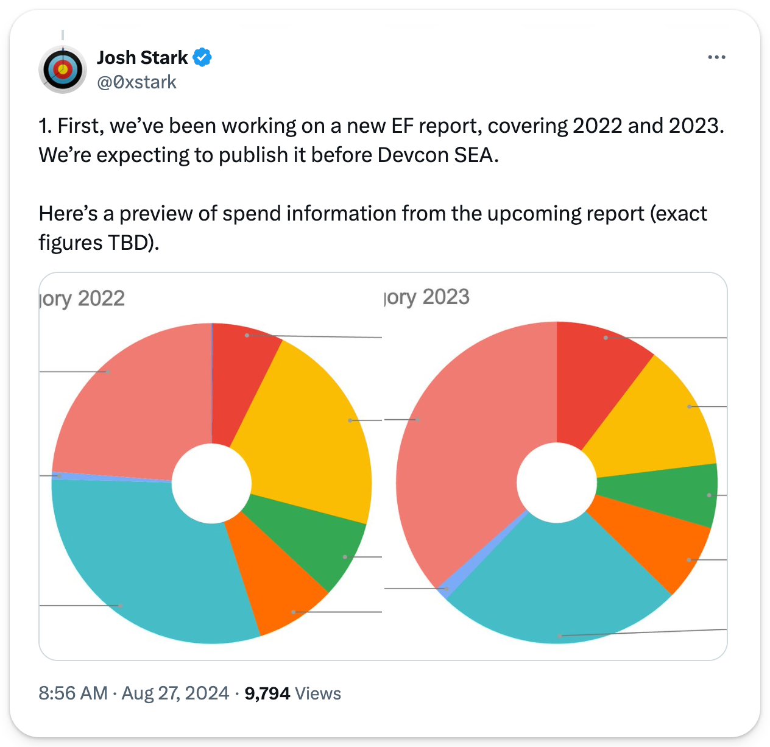Click the @0xstark handle
This screenshot has width=770, height=747.
click(x=137, y=82)
